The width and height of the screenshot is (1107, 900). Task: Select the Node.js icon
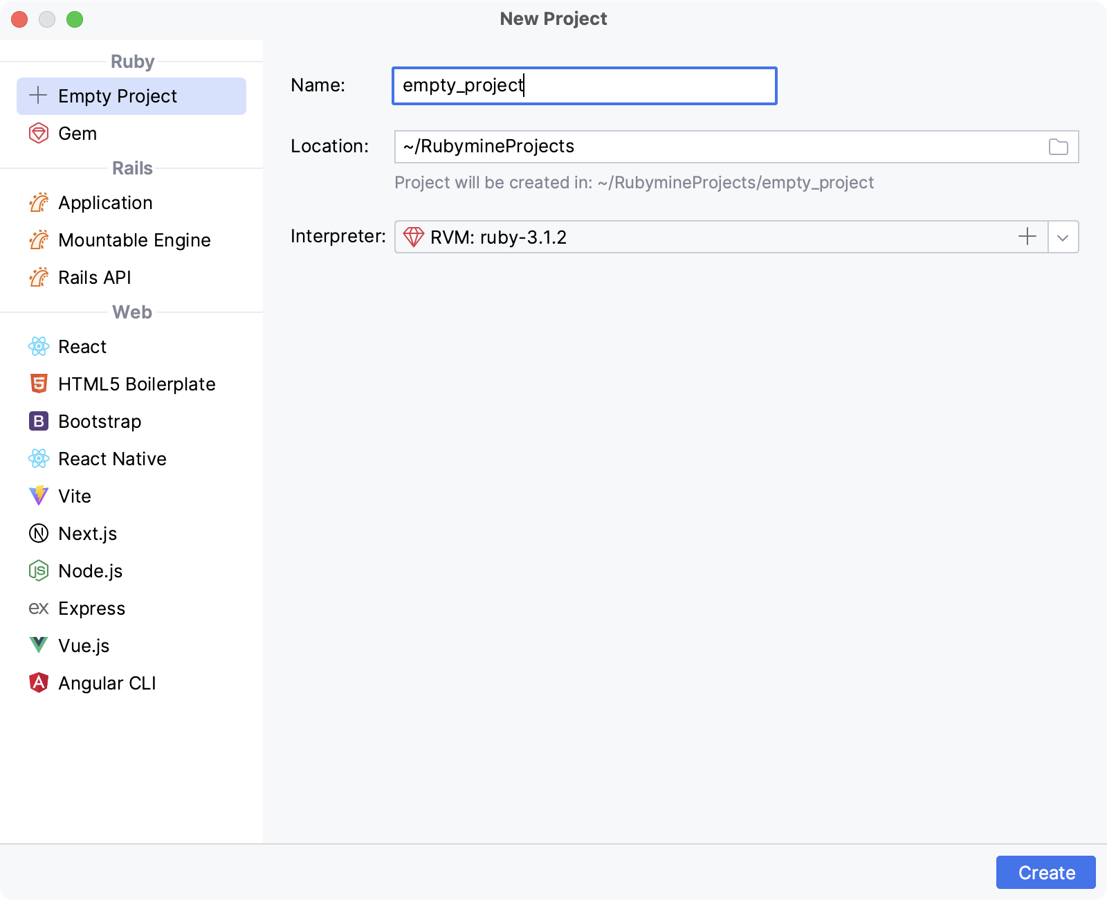click(x=39, y=570)
